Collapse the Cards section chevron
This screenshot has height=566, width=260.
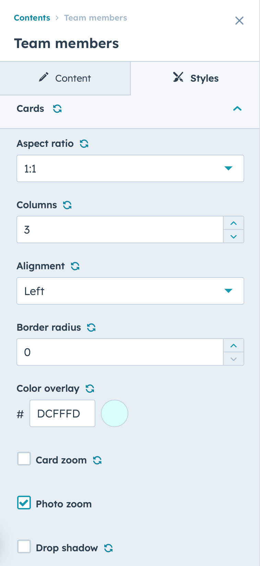click(x=237, y=109)
